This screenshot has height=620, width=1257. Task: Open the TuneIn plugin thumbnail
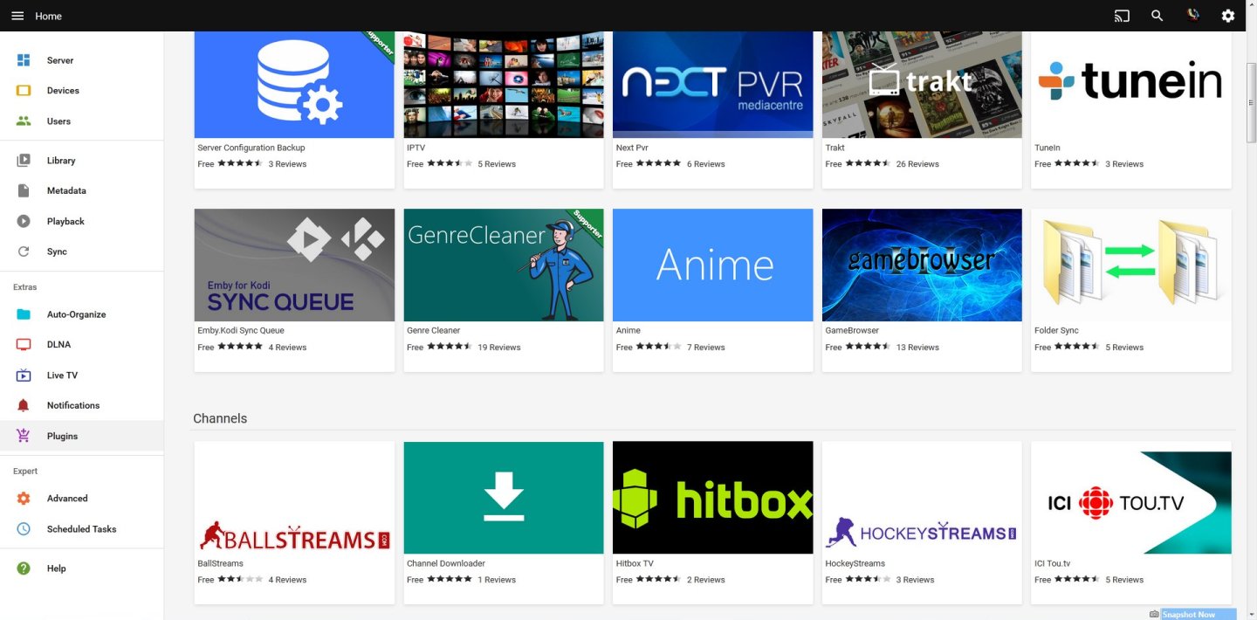(x=1131, y=85)
